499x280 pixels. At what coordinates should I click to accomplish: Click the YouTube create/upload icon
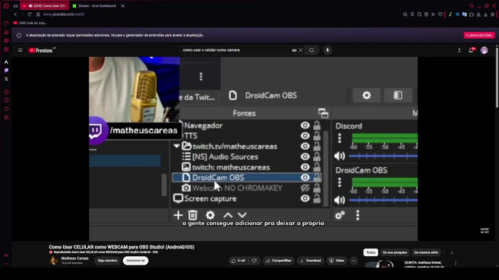click(459, 50)
